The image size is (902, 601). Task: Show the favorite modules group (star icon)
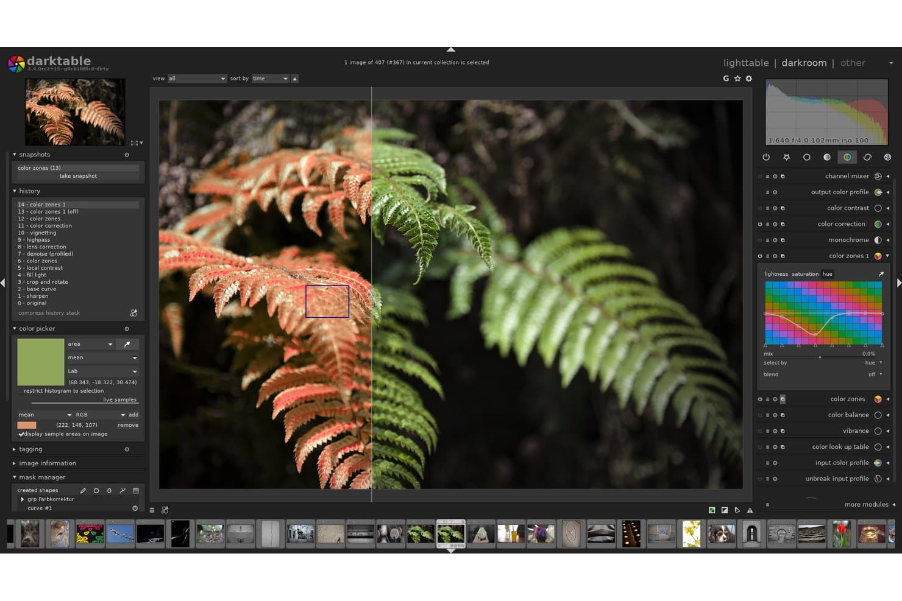(786, 157)
